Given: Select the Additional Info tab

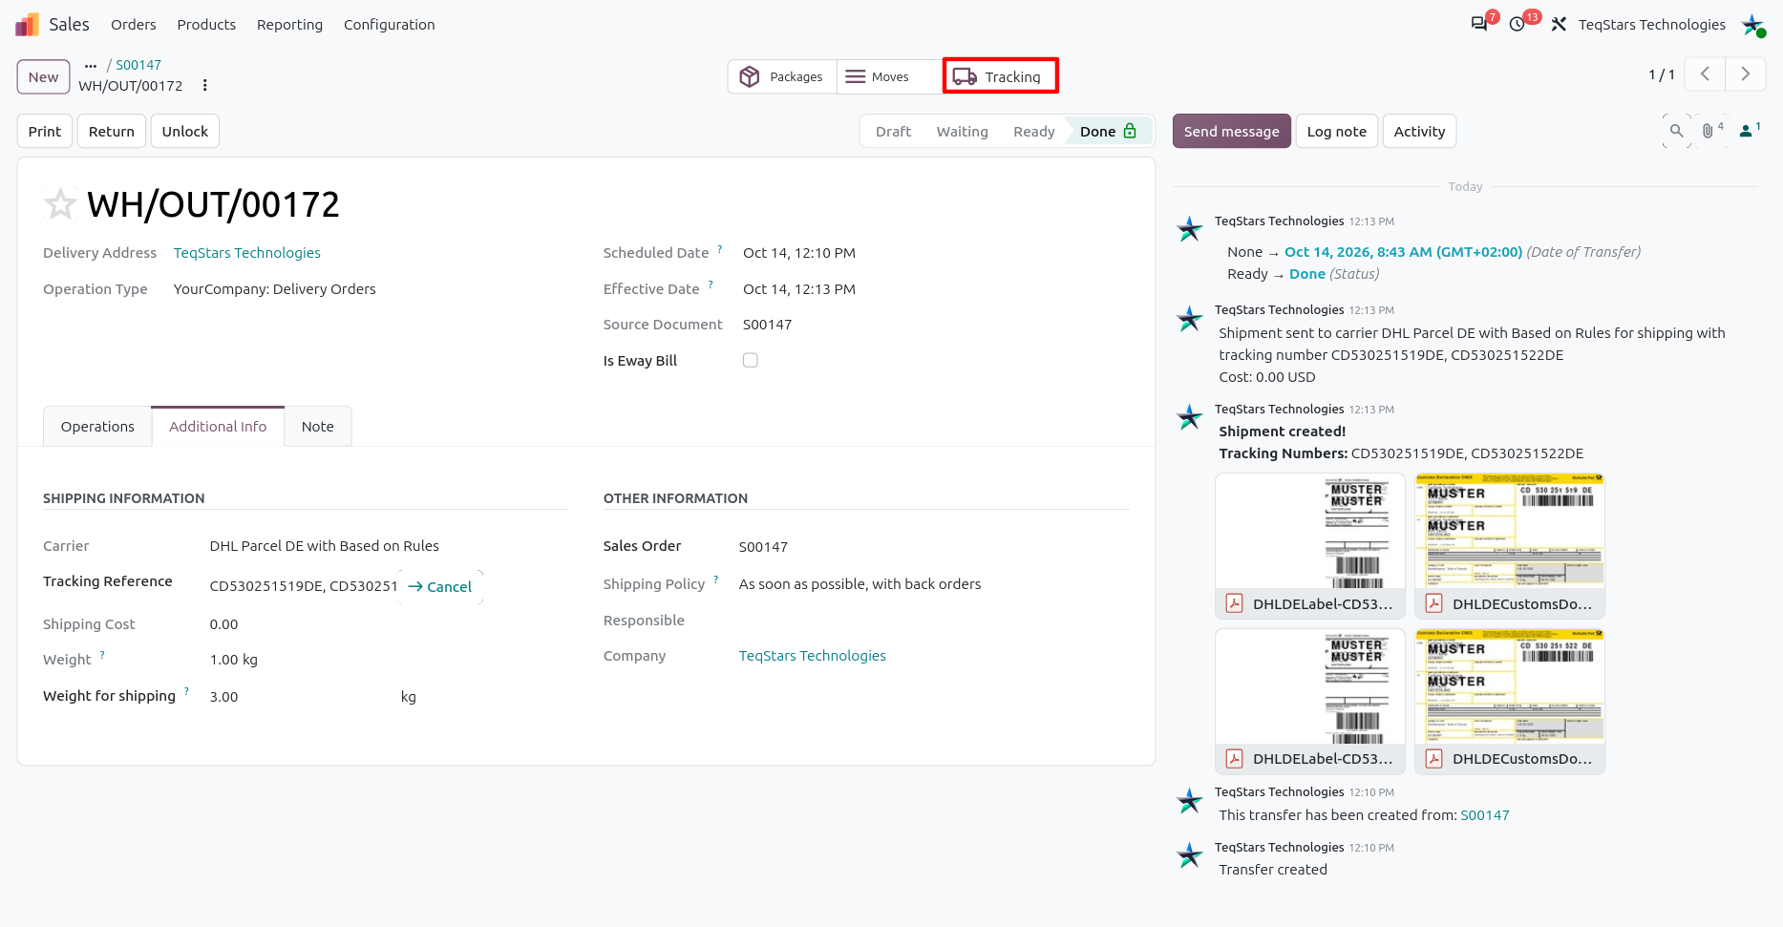Looking at the screenshot, I should (x=218, y=426).
